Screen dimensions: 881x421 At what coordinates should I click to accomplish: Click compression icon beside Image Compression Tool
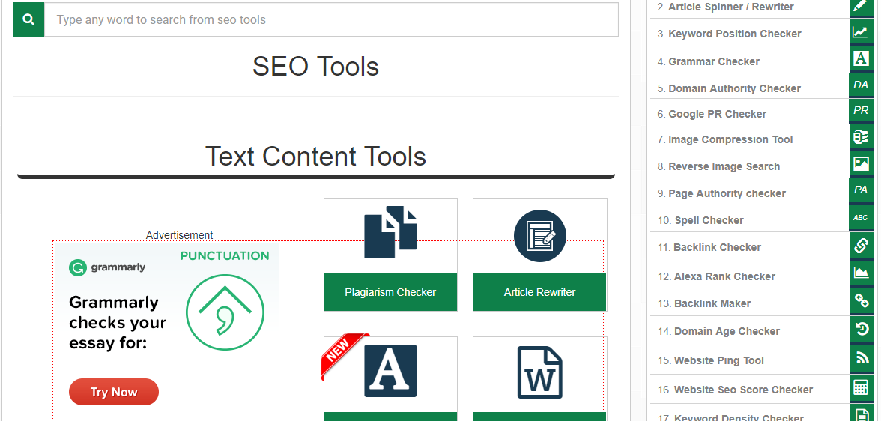pyautogui.click(x=861, y=137)
